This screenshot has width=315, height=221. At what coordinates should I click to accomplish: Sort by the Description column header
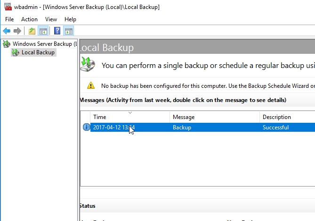click(287, 117)
